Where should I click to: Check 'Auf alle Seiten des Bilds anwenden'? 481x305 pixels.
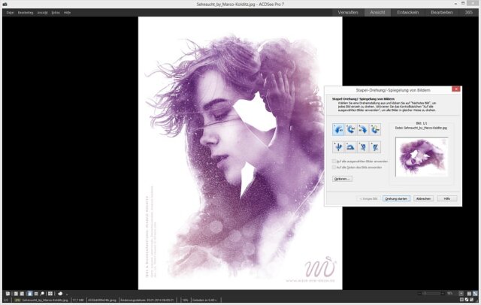pos(334,168)
